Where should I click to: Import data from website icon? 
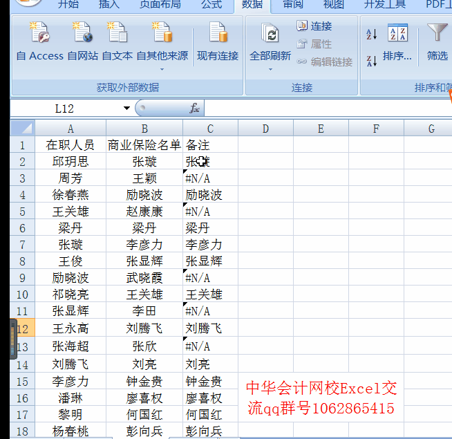(x=83, y=32)
